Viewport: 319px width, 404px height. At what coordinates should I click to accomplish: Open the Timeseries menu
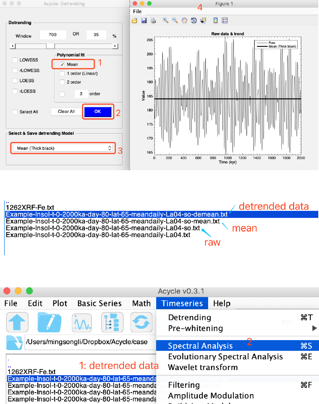(182, 303)
